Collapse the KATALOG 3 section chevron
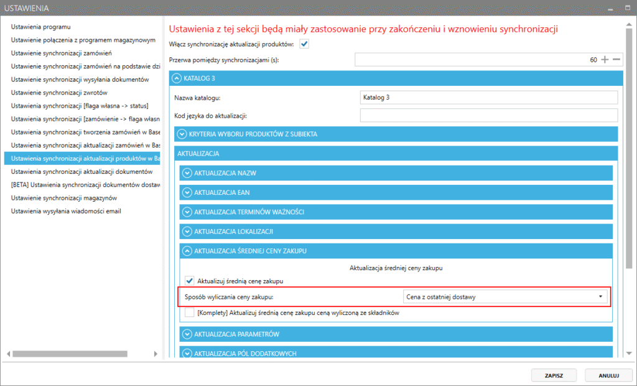 [176, 78]
